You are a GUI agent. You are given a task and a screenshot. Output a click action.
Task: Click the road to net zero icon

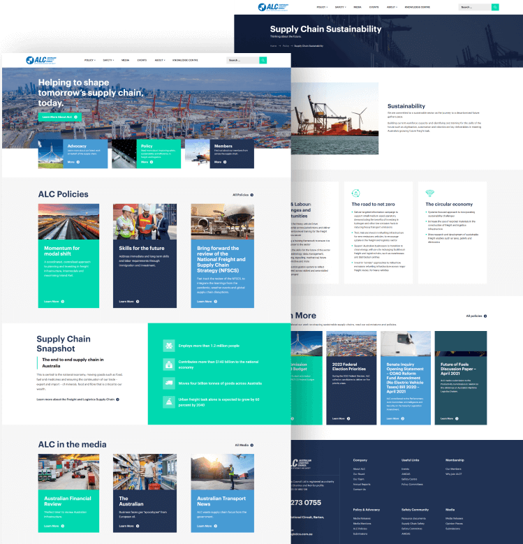click(355, 193)
